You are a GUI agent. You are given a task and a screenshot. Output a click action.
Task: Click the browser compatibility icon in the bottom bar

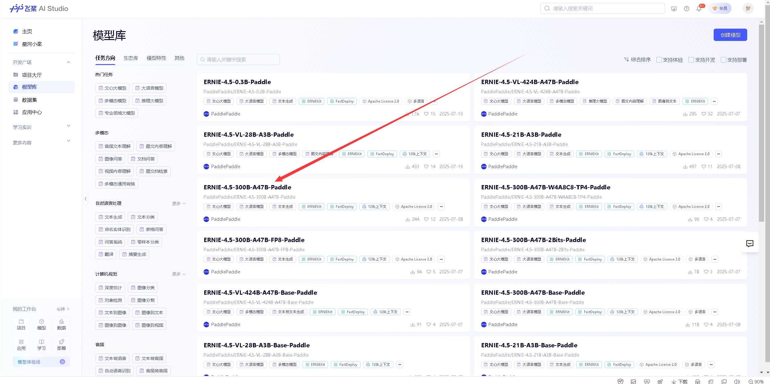click(x=711, y=382)
